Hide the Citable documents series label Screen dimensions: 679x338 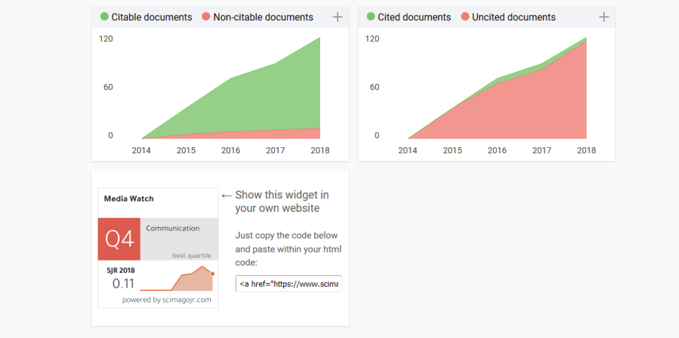[151, 17]
